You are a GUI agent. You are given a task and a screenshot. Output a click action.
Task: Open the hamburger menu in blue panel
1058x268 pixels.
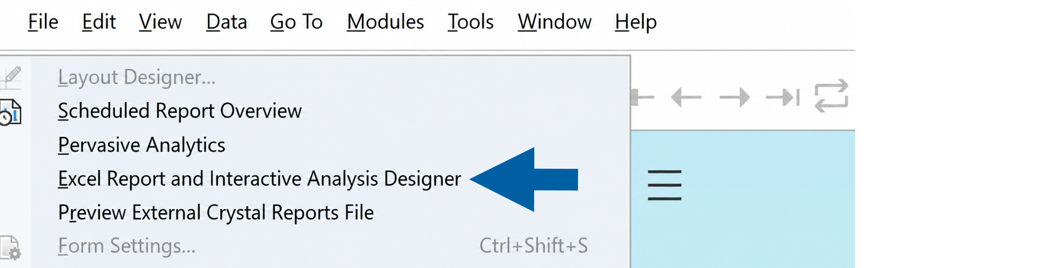tap(664, 185)
